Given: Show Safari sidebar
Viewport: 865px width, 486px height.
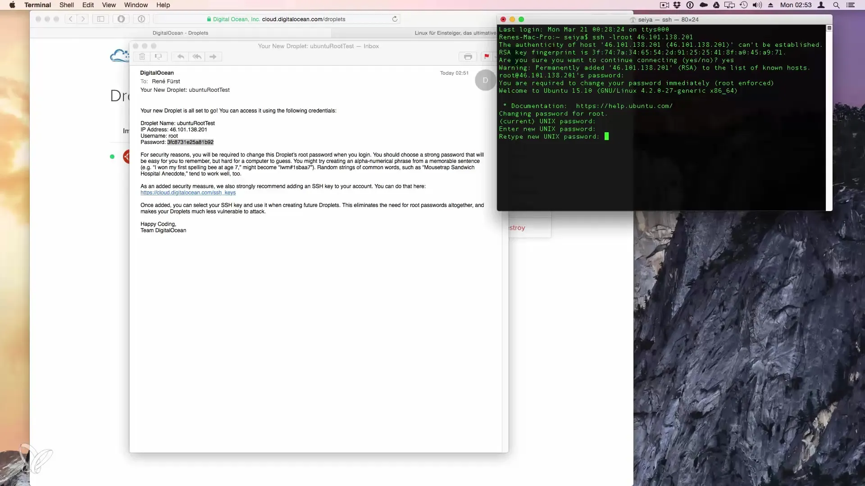Looking at the screenshot, I should [x=101, y=19].
